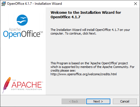Image resolution: width=140 pixels, height=107 pixels.
Task: Click the small THE text above APACHE
Action: click(x=14, y=80)
